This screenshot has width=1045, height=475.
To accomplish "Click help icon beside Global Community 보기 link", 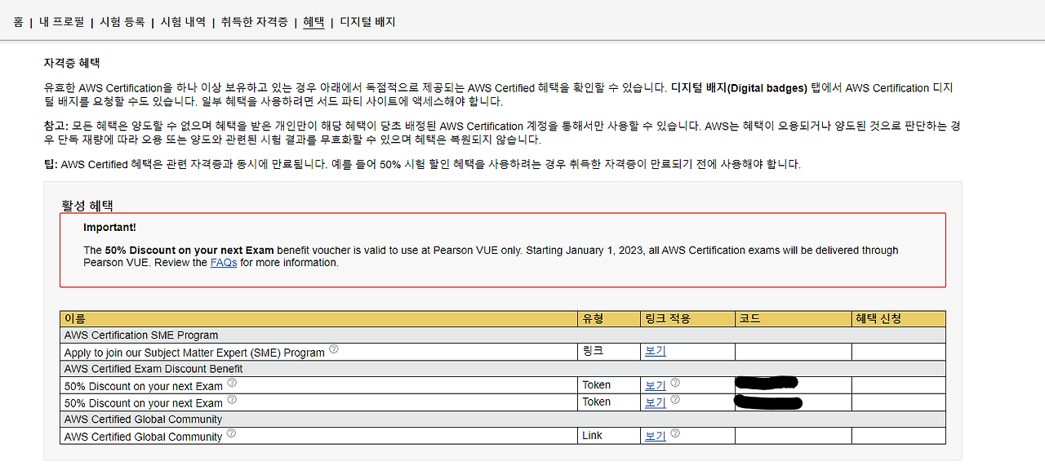I will click(x=675, y=433).
